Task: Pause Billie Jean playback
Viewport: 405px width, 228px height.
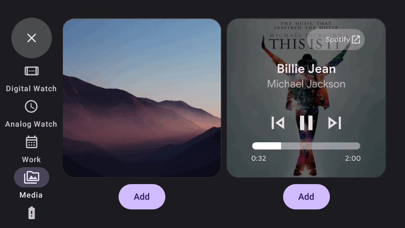Action: (306, 123)
